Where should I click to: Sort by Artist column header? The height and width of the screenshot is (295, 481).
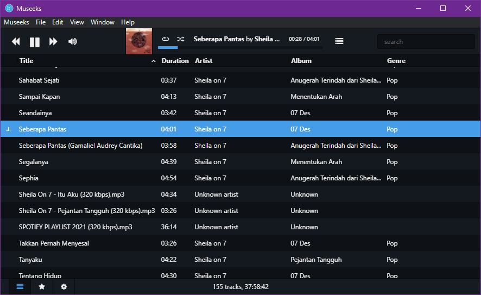point(204,61)
